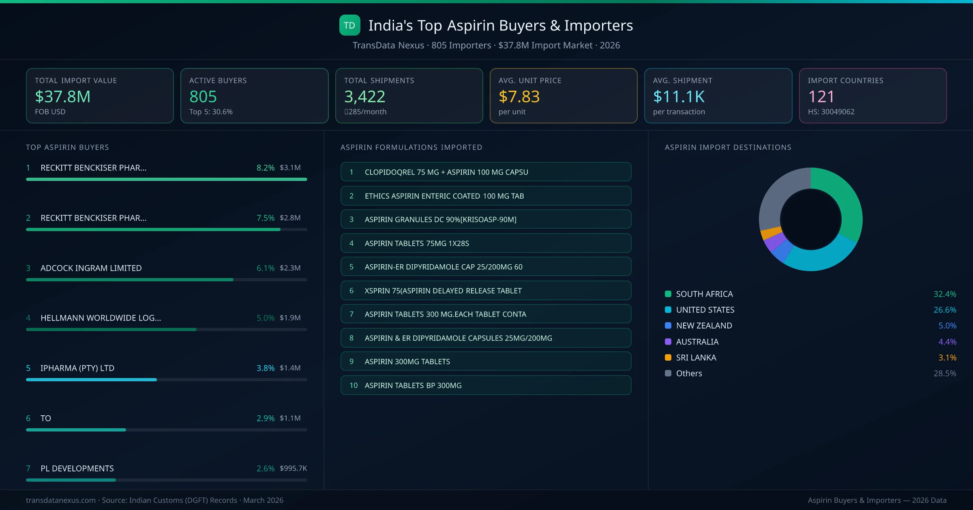Screen dimensions: 973x510
Task: Open the Aspirin Formulations Imported panel header
Action: pos(411,147)
